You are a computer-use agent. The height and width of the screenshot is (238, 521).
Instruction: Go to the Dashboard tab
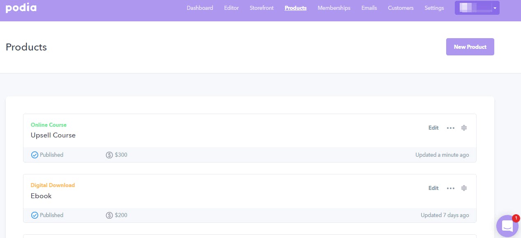[200, 8]
